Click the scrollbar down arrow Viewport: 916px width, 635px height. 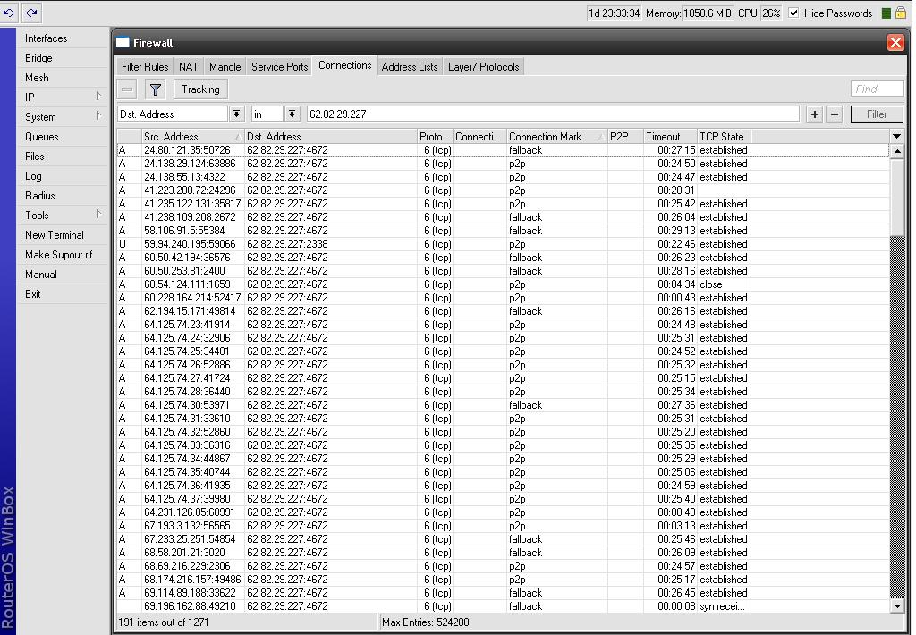click(x=897, y=606)
